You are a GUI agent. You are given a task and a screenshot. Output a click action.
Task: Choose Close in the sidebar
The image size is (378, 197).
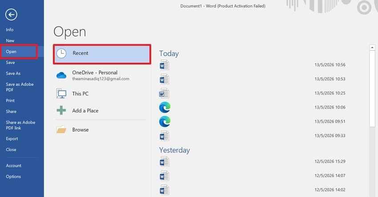tap(11, 149)
